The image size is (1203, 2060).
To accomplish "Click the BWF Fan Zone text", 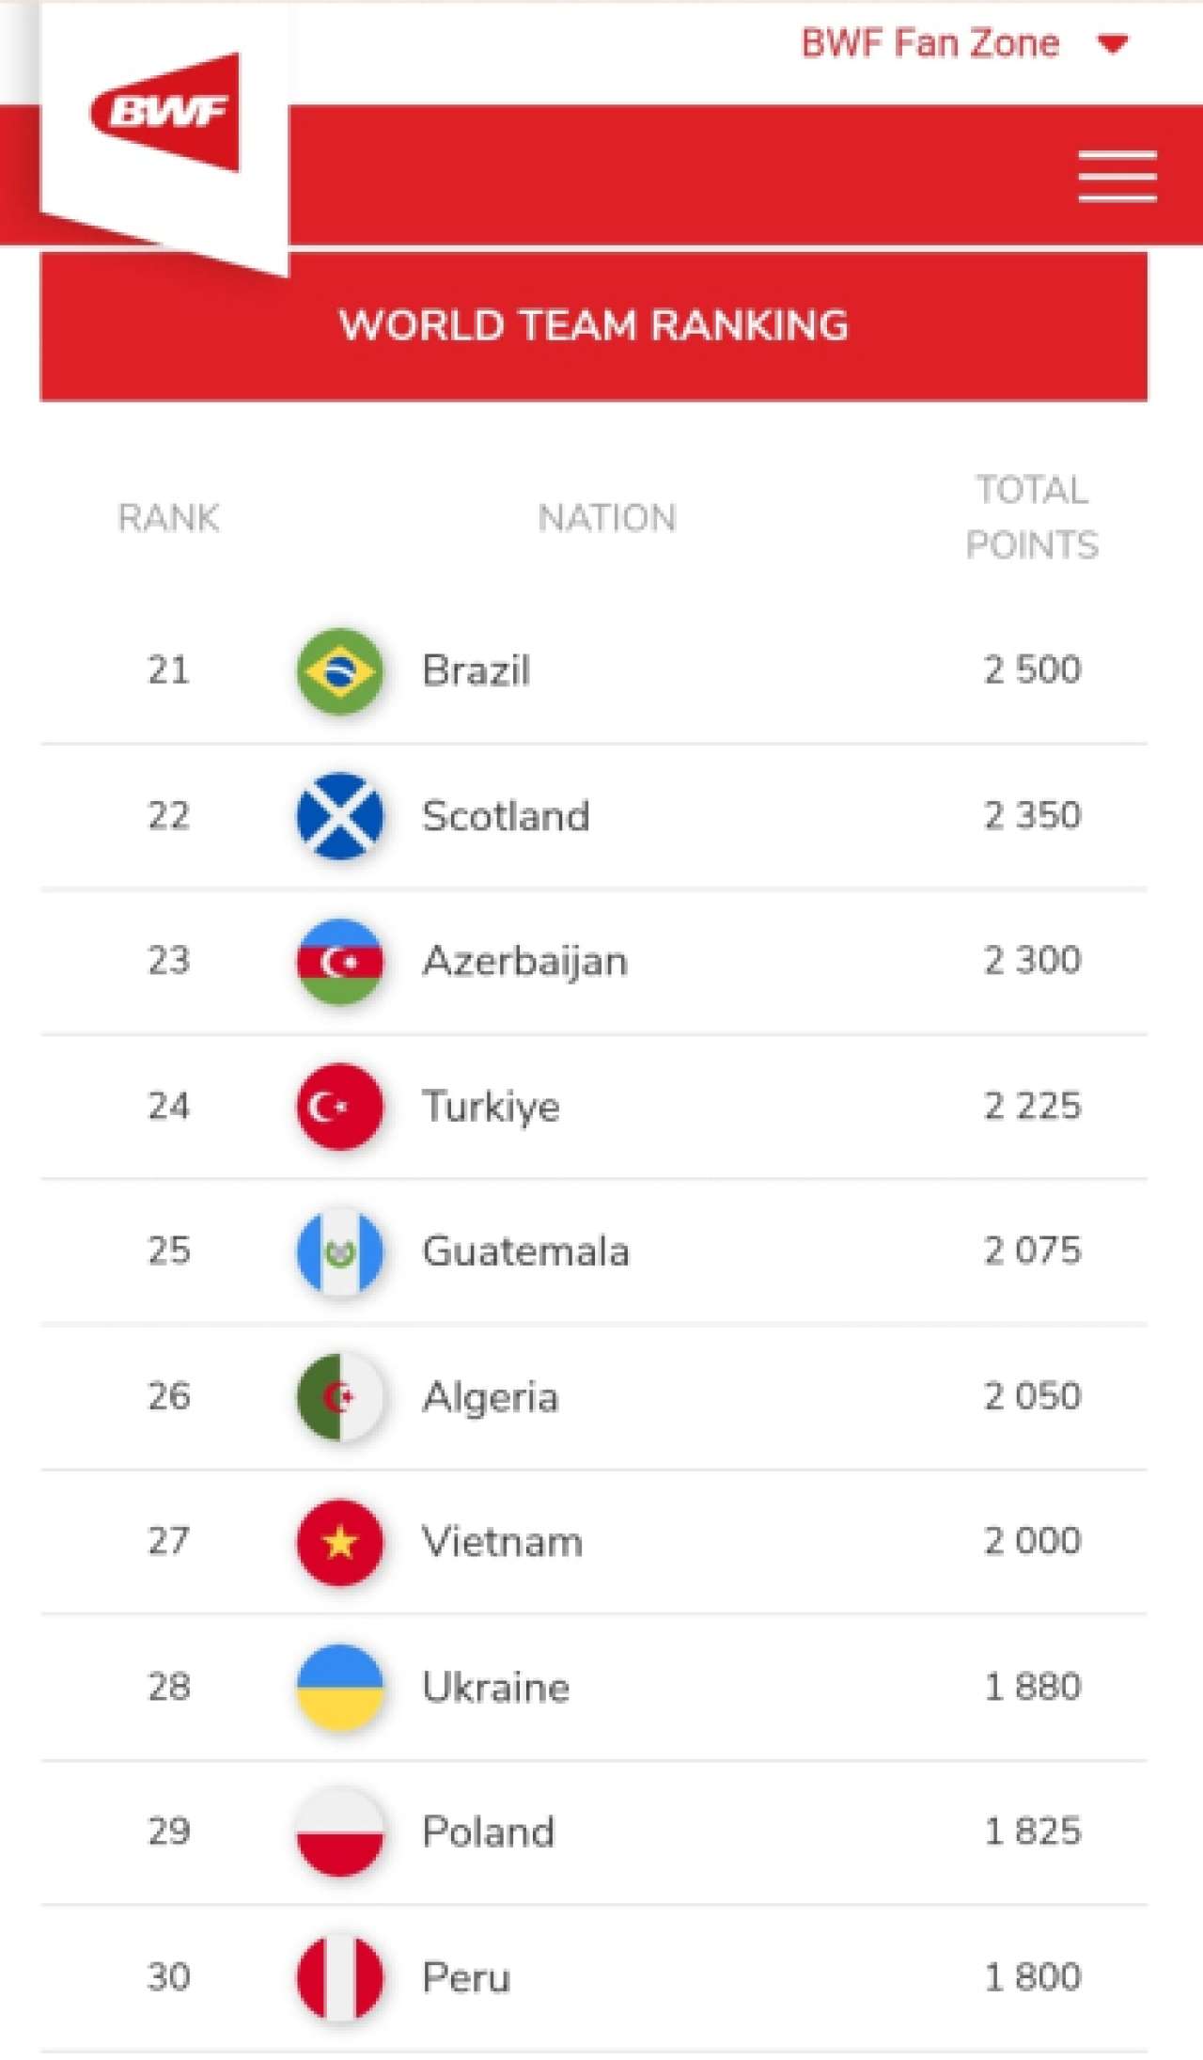I will click(x=930, y=44).
